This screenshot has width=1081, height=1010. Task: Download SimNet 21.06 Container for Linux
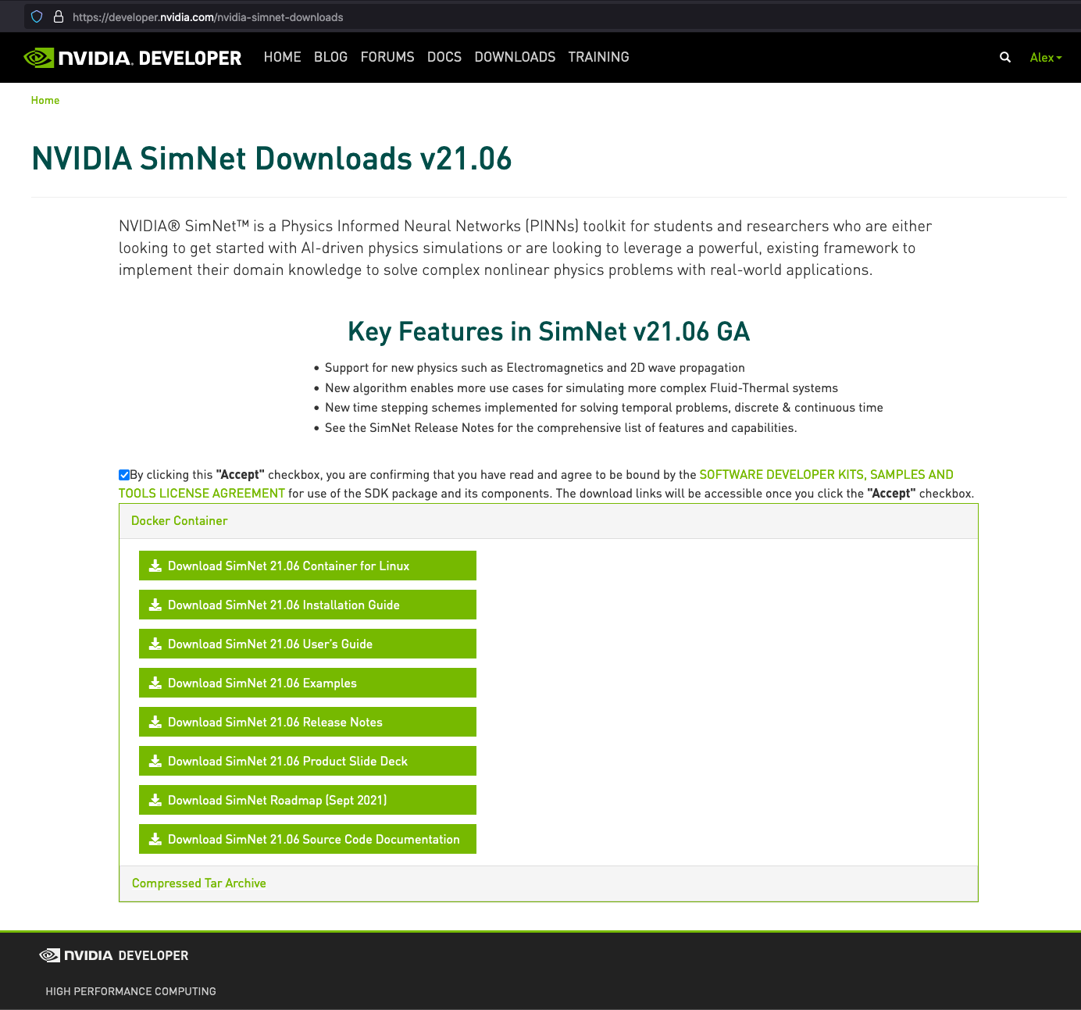[308, 566]
